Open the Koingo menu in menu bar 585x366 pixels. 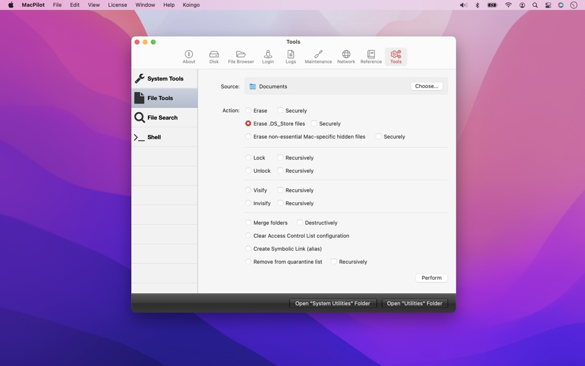tap(191, 5)
